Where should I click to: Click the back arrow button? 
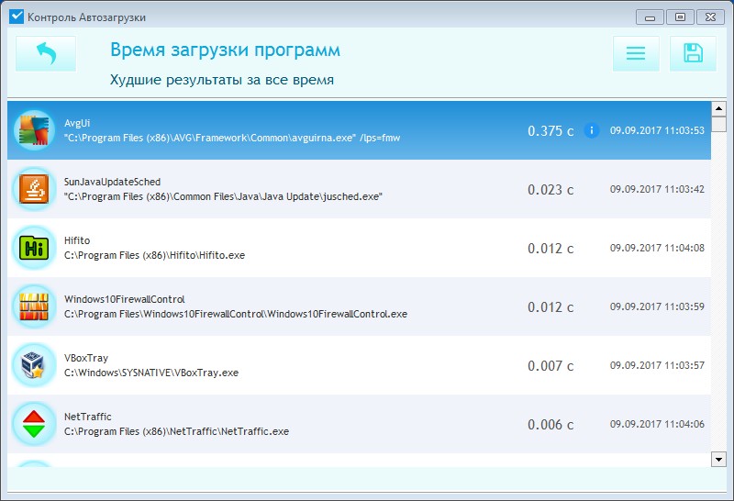point(46,54)
